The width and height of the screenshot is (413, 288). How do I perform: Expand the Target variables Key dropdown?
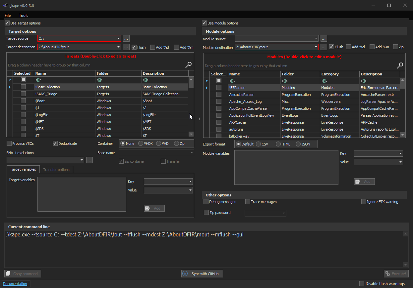click(190, 182)
